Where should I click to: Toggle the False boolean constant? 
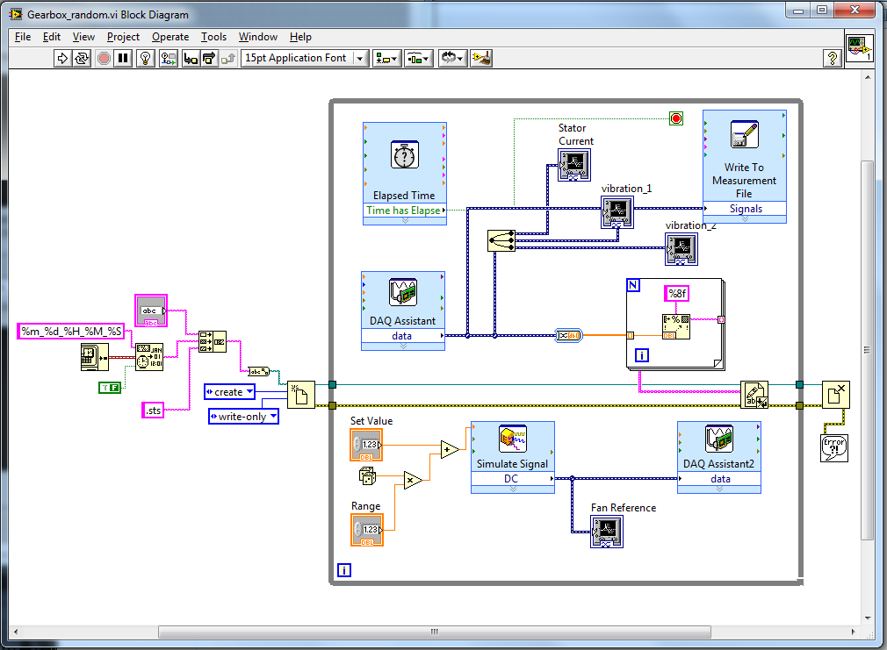coord(110,388)
